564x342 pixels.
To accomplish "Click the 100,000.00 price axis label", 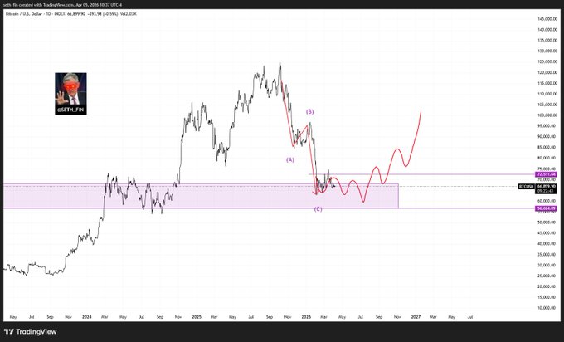I will tap(547, 115).
